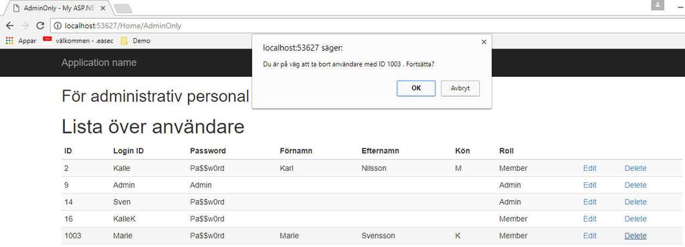Cancel deletion with Avbryt button
685x247 pixels.
coord(460,88)
